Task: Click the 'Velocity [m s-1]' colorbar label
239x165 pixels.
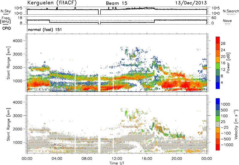Action: click(236, 124)
